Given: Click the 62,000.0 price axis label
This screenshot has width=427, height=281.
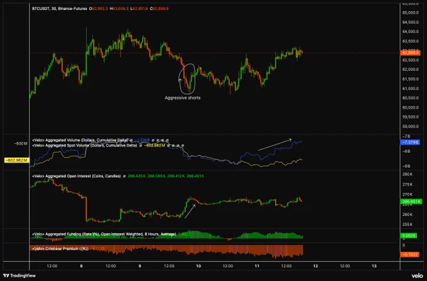Looking at the screenshot, I should point(411,70).
